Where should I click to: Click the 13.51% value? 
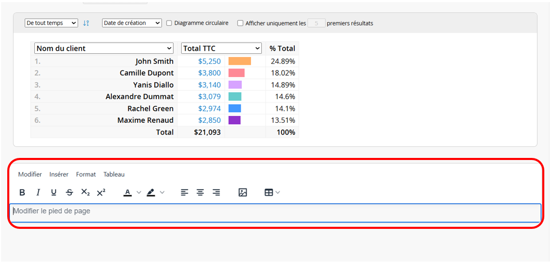[283, 120]
